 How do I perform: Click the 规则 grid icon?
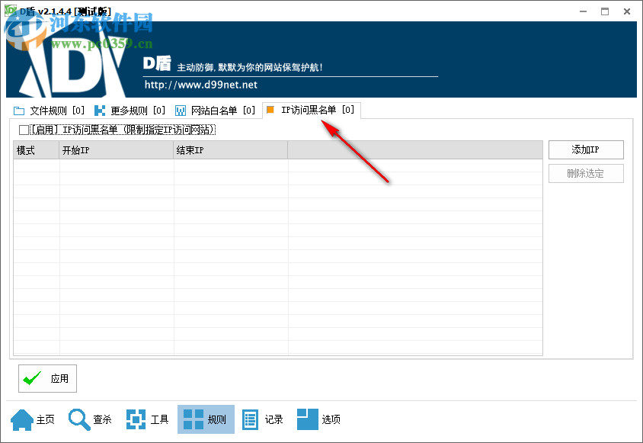[194, 419]
